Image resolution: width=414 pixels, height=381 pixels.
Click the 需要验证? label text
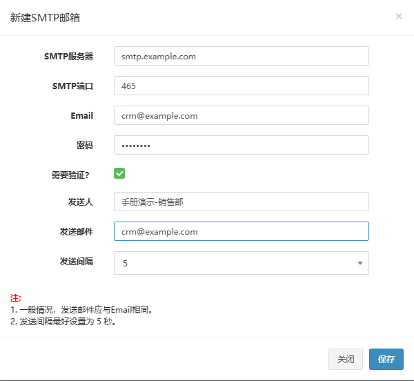[x=70, y=175]
